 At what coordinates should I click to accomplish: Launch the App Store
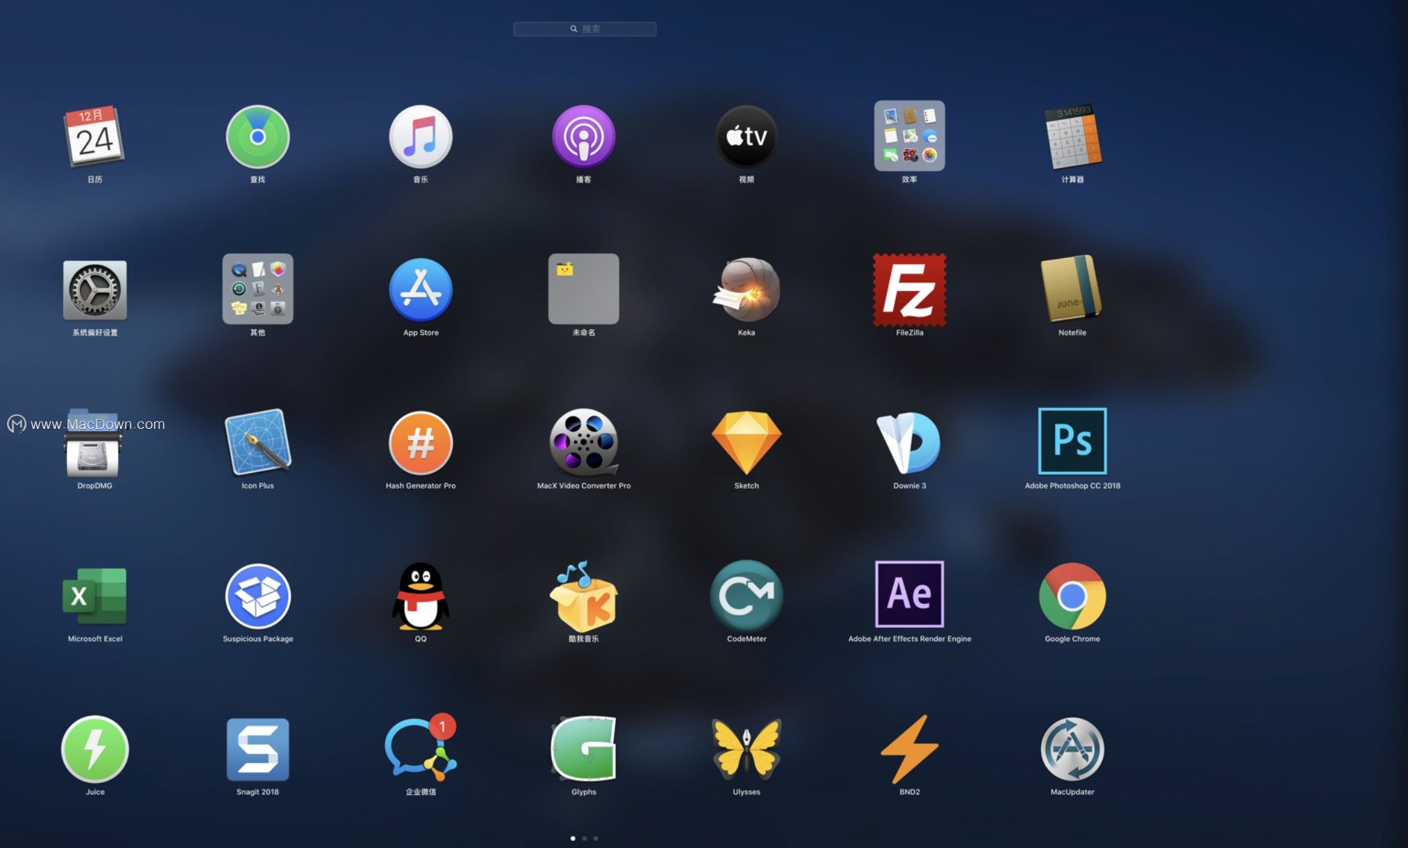[x=421, y=289]
